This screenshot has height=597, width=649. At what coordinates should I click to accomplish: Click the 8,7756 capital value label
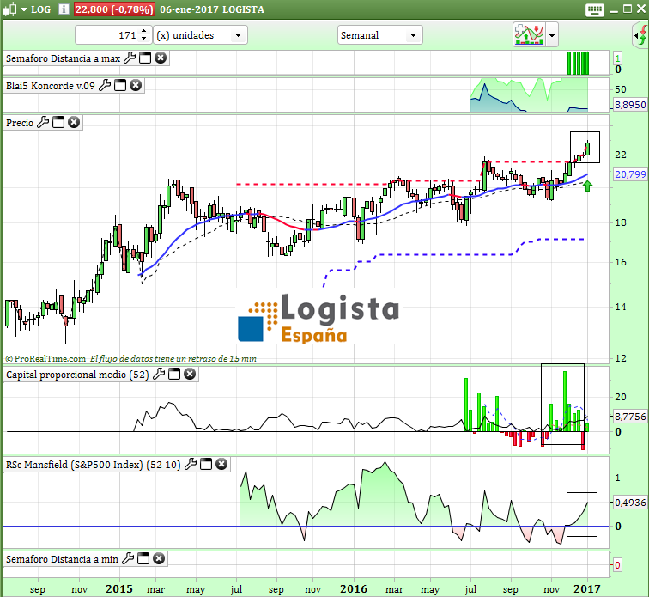point(630,417)
